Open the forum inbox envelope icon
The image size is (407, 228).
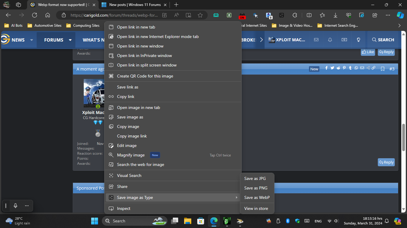coord(316,40)
